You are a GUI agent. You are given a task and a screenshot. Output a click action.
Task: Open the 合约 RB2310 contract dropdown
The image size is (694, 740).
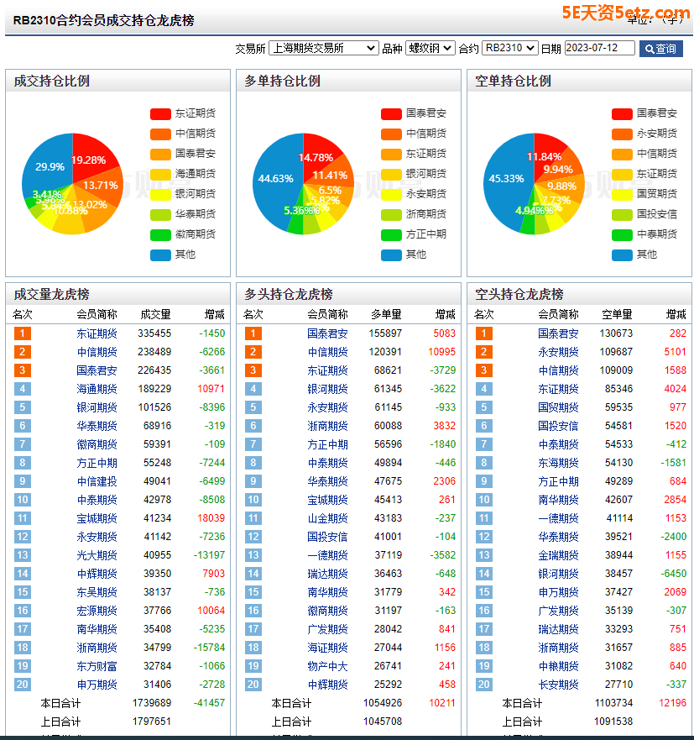point(509,49)
